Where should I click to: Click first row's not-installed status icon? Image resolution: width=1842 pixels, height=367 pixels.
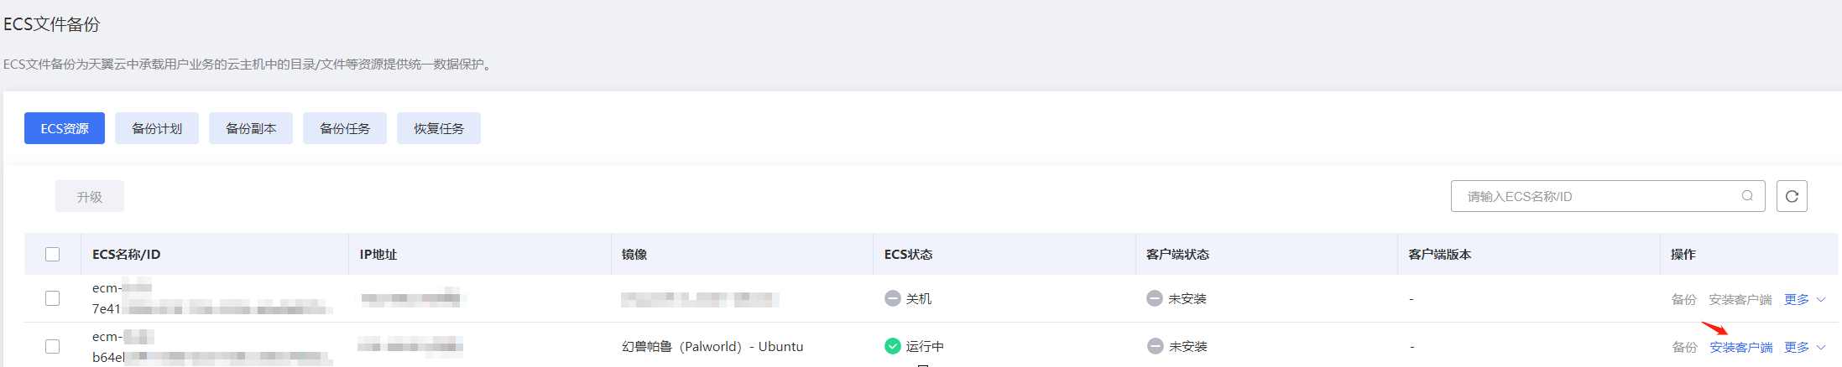[1155, 298]
